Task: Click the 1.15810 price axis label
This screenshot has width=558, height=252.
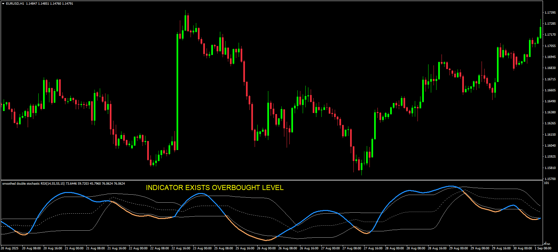Action: 550,168
